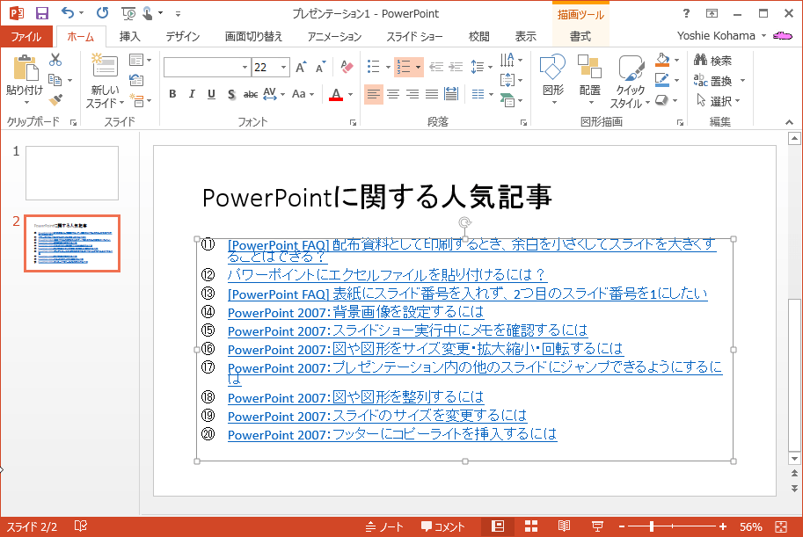Switch to the アニメーション tab

[334, 36]
